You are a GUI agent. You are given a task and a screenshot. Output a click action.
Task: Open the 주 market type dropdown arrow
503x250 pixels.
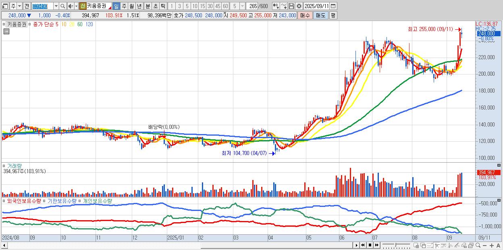click(x=20, y=6)
